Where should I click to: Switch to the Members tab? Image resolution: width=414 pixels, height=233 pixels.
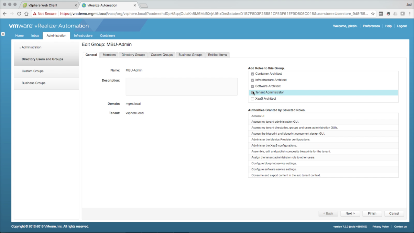109,55
